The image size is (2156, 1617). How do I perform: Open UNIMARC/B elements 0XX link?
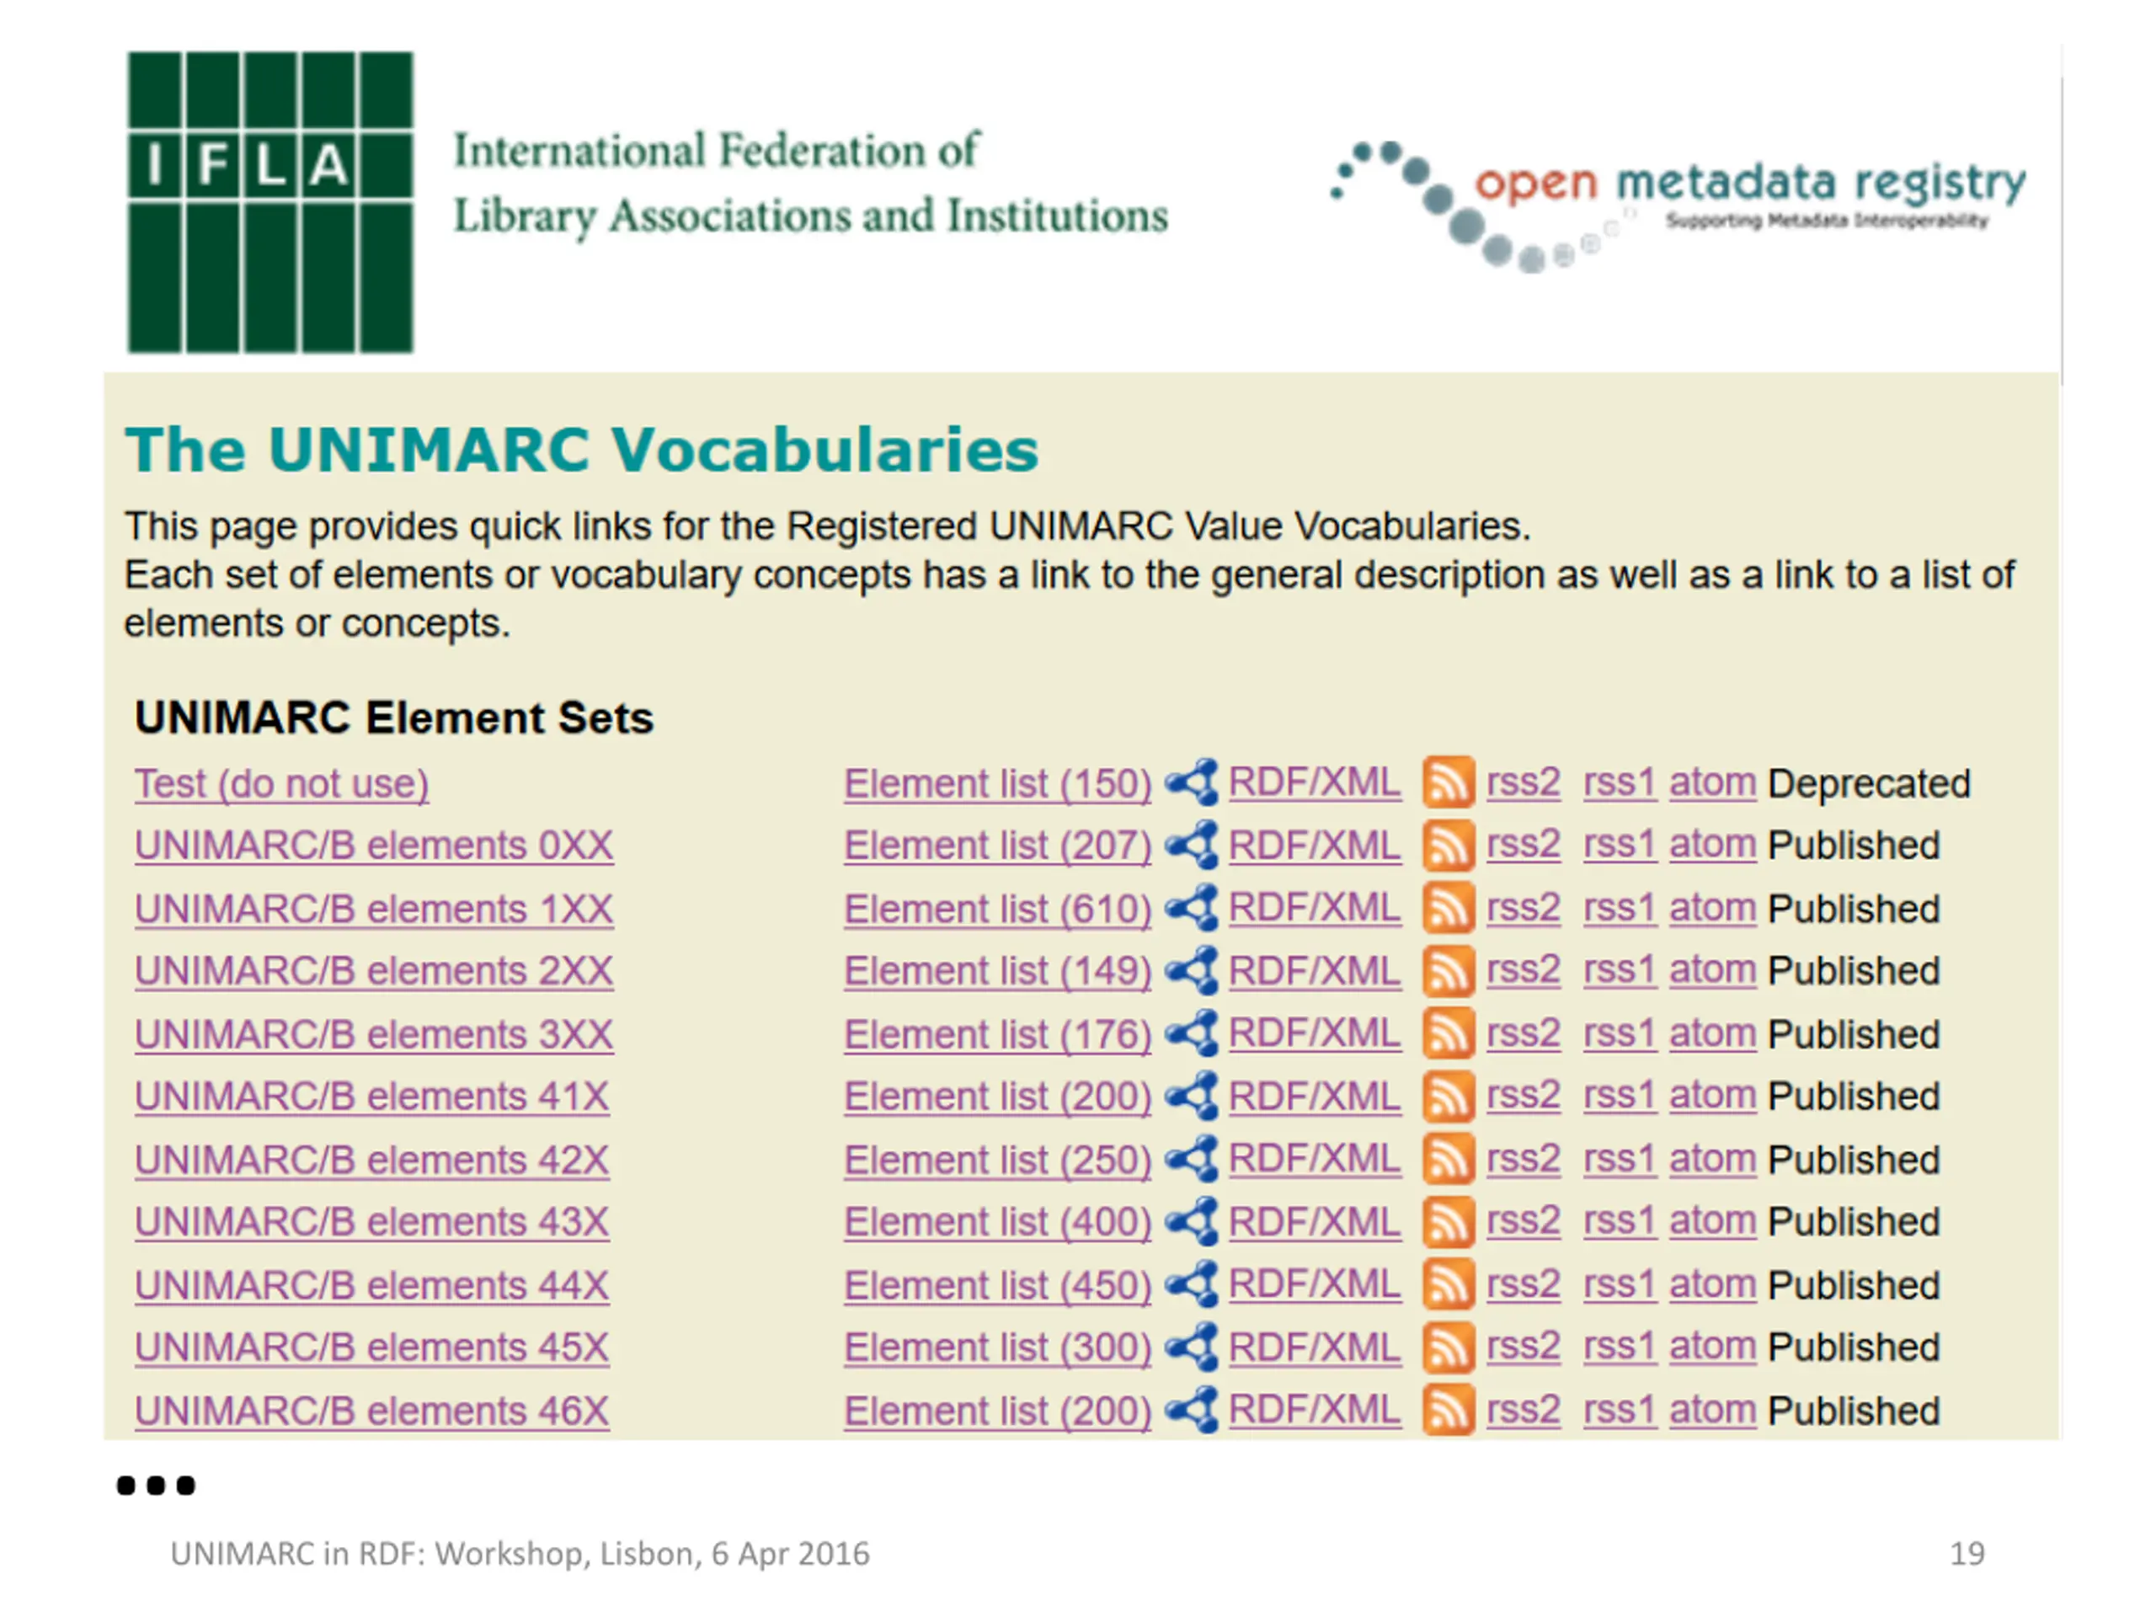click(x=374, y=846)
